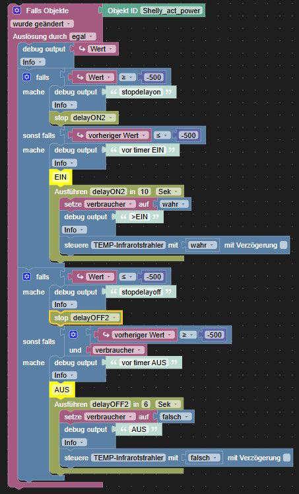Click the gear icon on the und block

(x=73, y=335)
